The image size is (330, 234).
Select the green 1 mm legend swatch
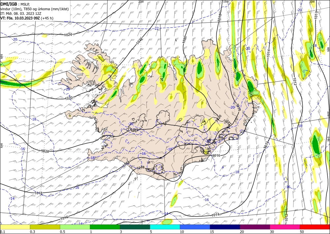pos(105,227)
